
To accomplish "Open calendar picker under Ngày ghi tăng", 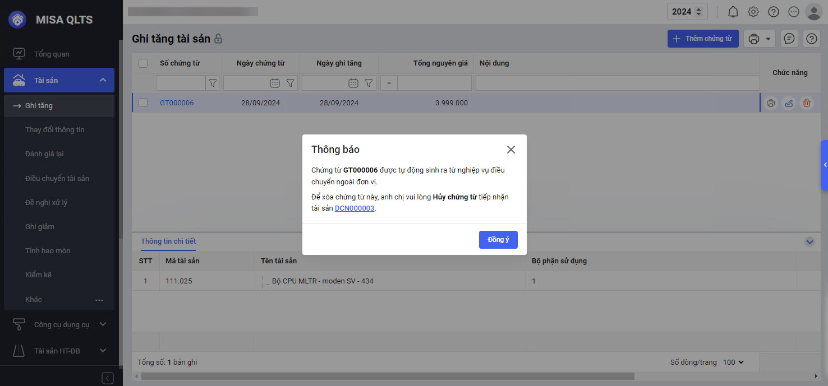I will click(x=353, y=83).
